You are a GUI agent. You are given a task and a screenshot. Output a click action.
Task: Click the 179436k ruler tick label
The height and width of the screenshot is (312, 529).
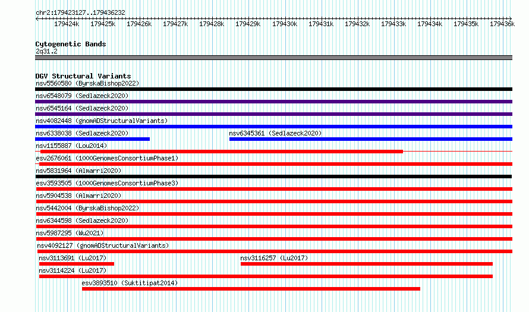click(x=502, y=24)
